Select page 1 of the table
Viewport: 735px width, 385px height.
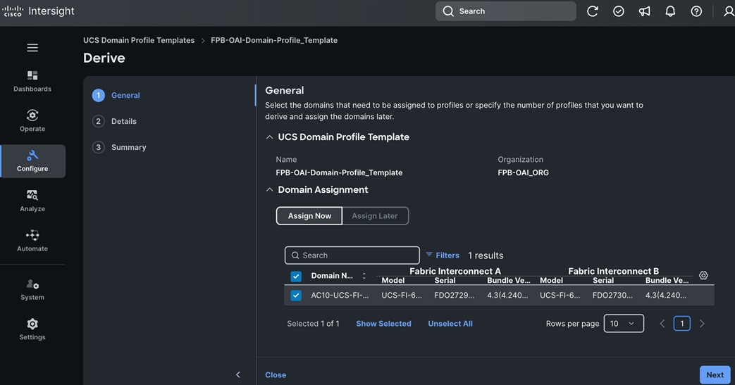coord(682,324)
